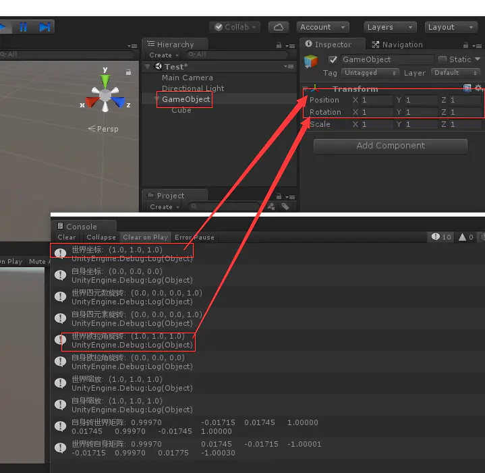The height and width of the screenshot is (473, 485).
Task: Open the Static flags dropdown arrow
Action: tap(478, 59)
